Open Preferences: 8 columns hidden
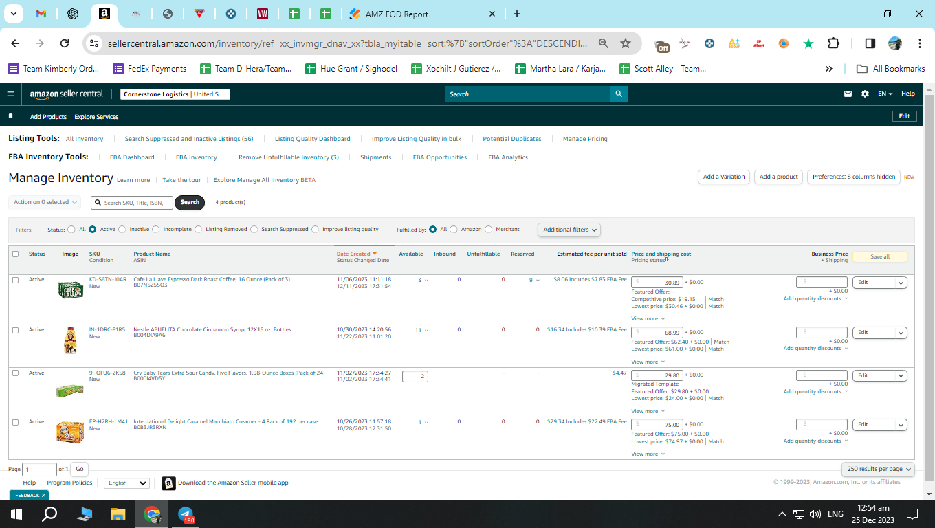Screen dimensions: 935x528 pos(854,177)
